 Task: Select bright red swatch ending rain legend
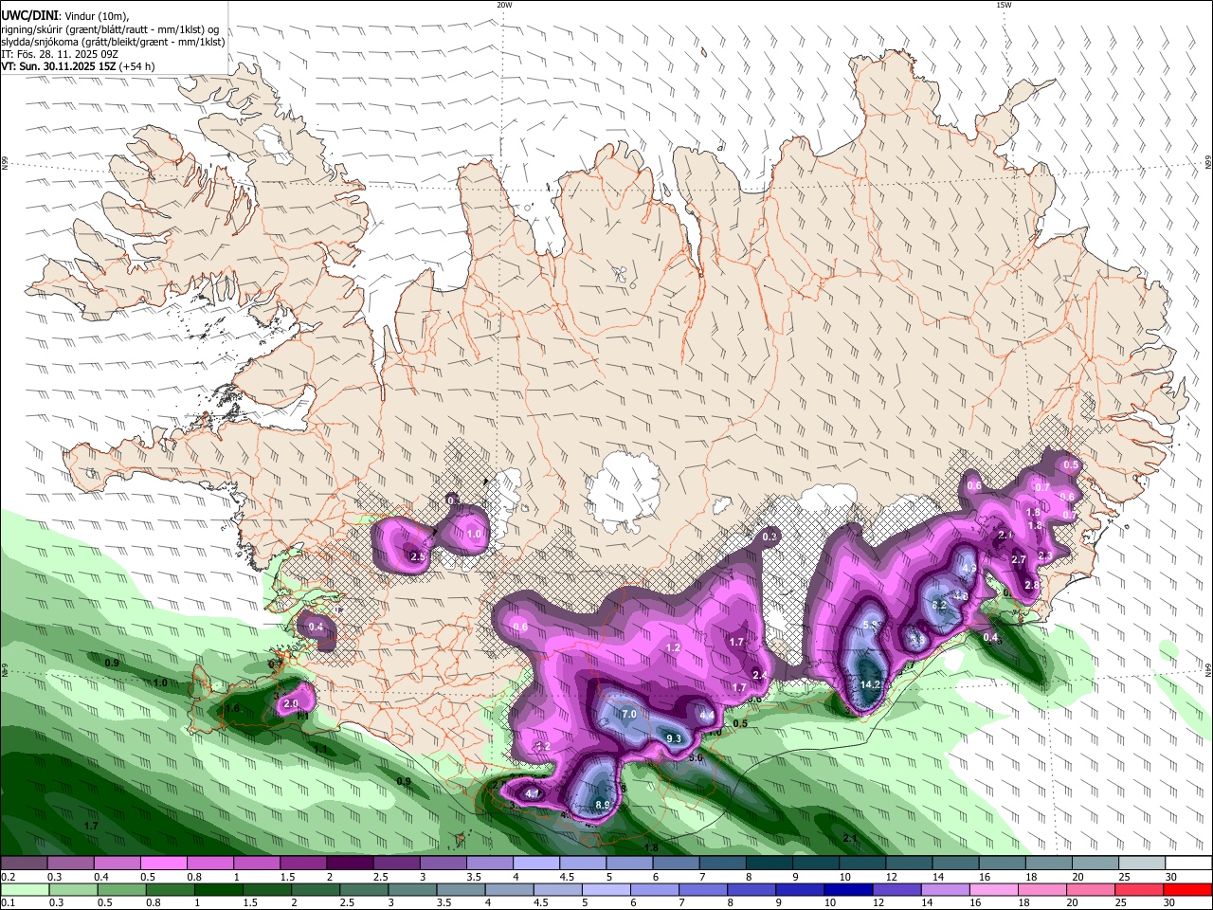pyautogui.click(x=1188, y=889)
